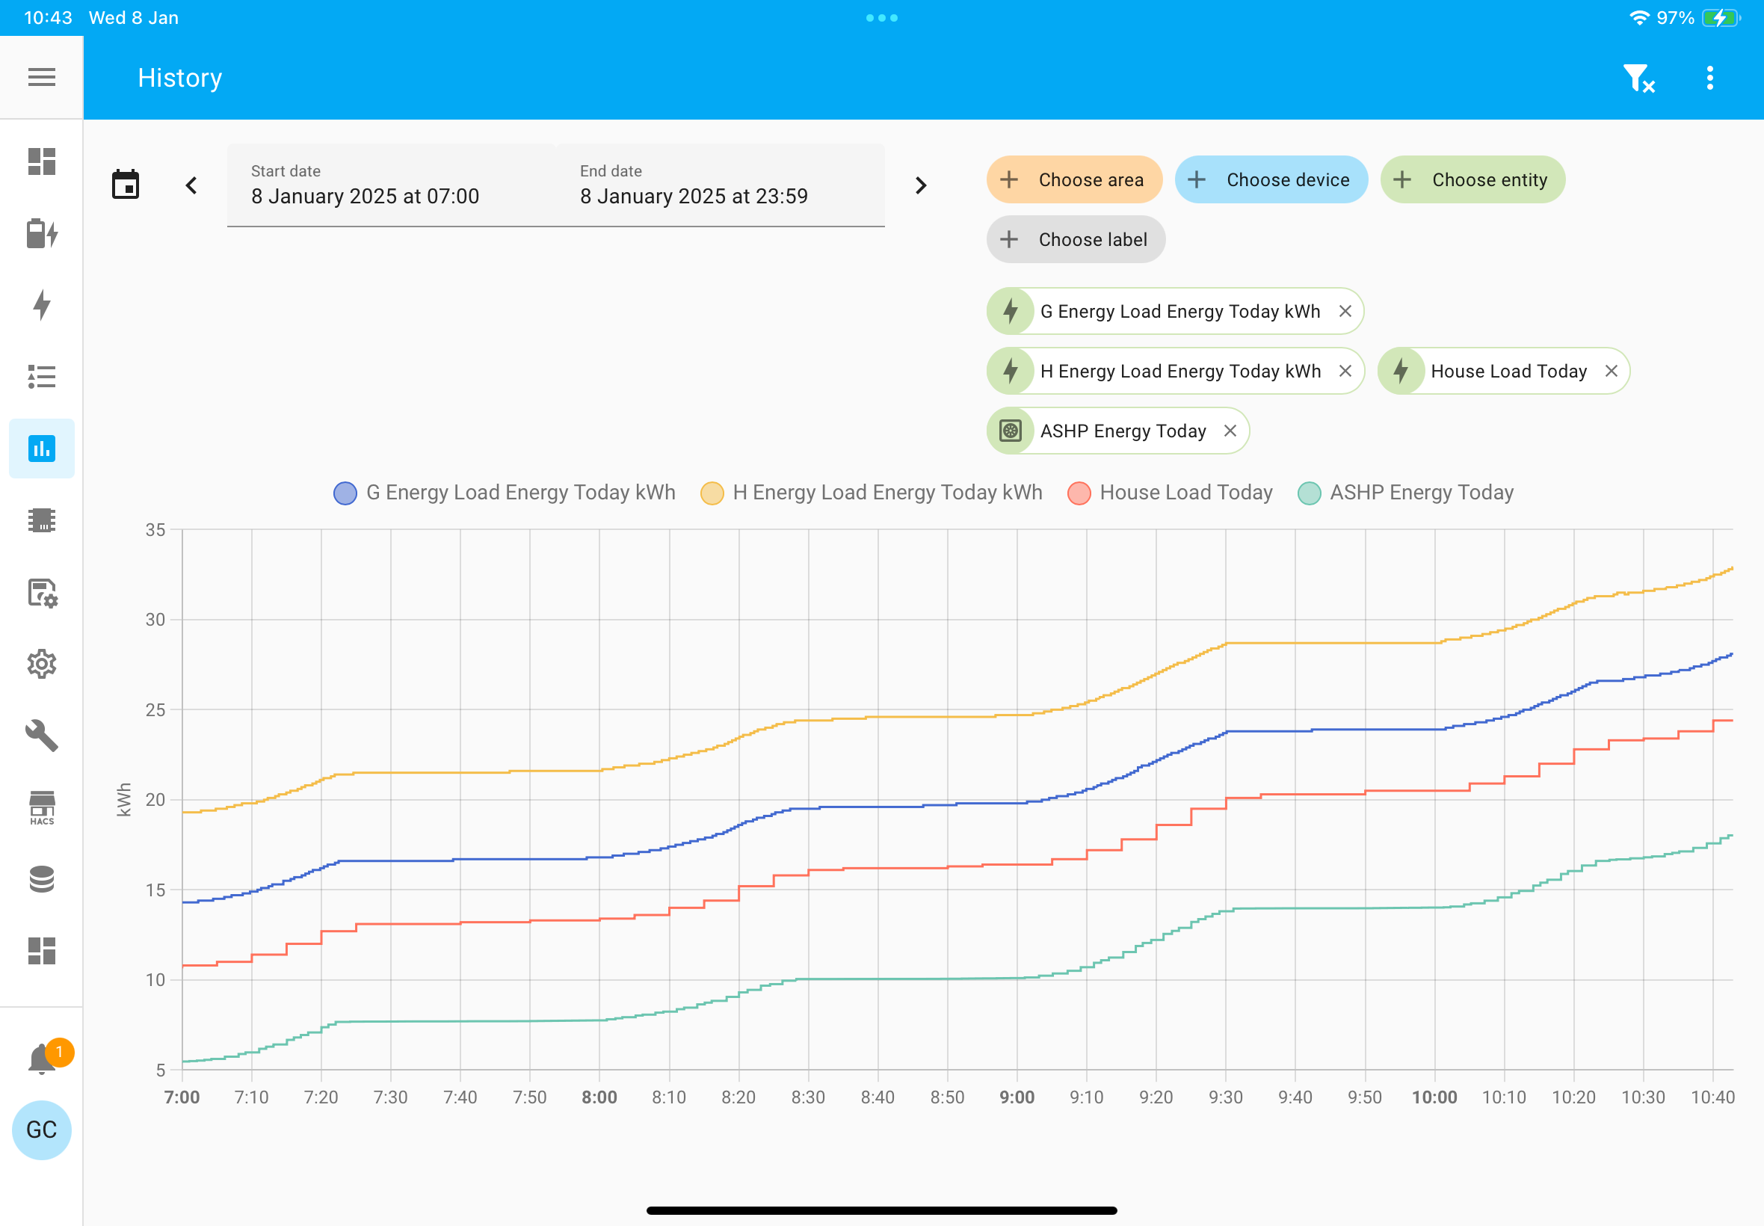This screenshot has height=1226, width=1764.
Task: Open the calendar date picker icon
Action: pyautogui.click(x=125, y=185)
